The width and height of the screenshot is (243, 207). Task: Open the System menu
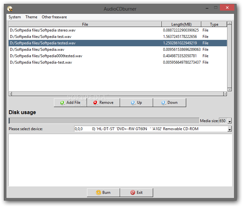15,17
